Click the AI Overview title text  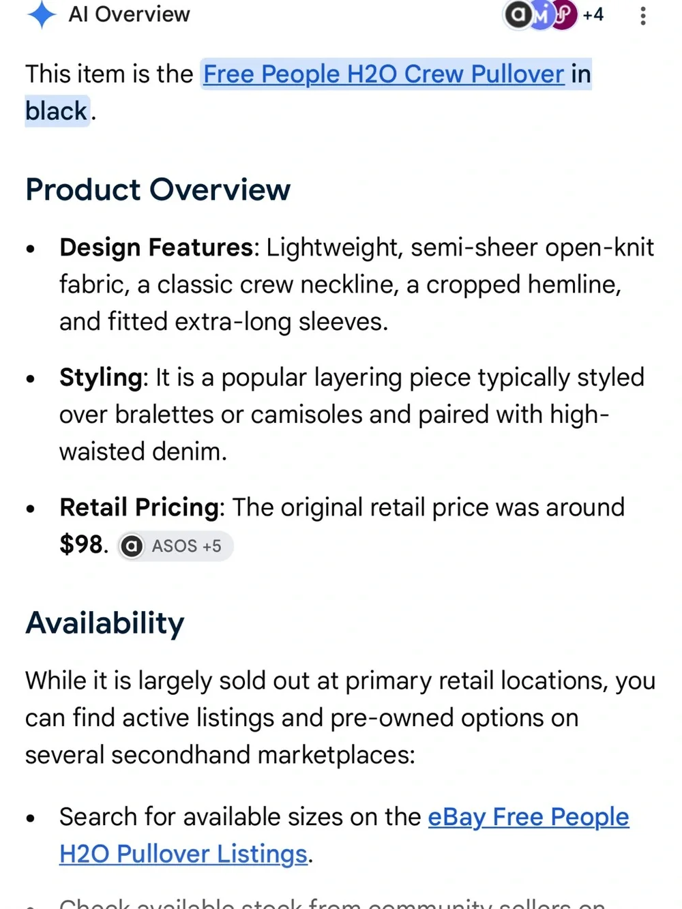129,14
